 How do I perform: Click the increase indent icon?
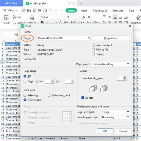point(126,17)
